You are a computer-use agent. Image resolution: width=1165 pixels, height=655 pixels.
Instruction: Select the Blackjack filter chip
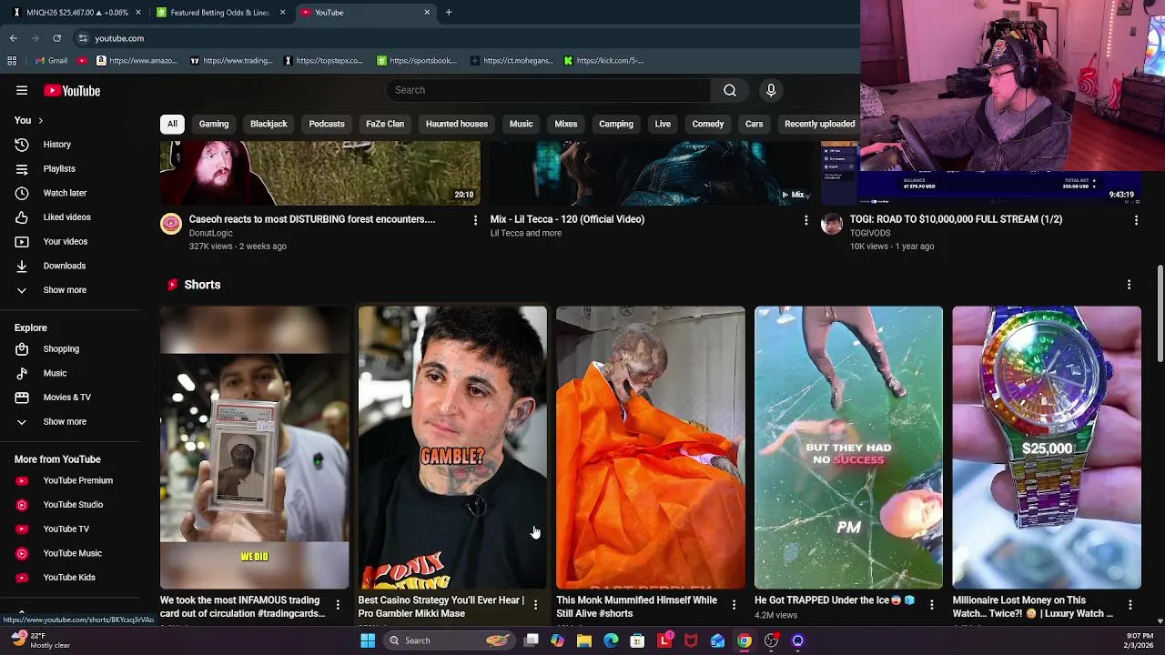268,124
